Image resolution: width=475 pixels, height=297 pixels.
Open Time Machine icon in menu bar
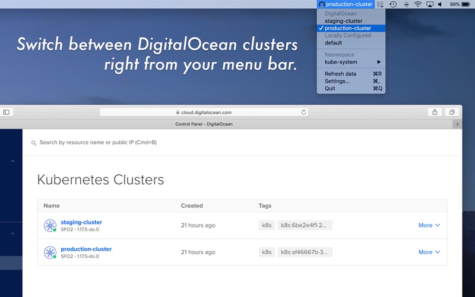[x=393, y=4]
